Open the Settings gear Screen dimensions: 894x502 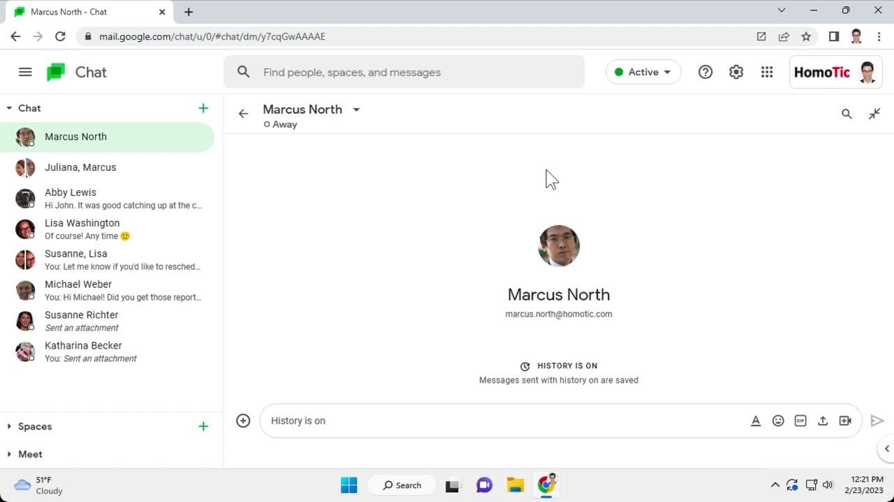click(736, 72)
